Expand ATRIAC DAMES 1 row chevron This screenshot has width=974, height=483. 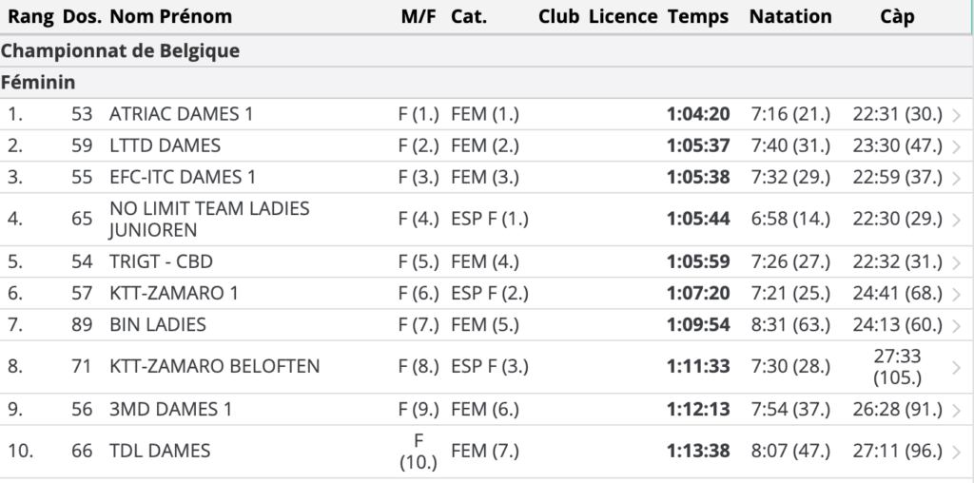[x=957, y=115]
